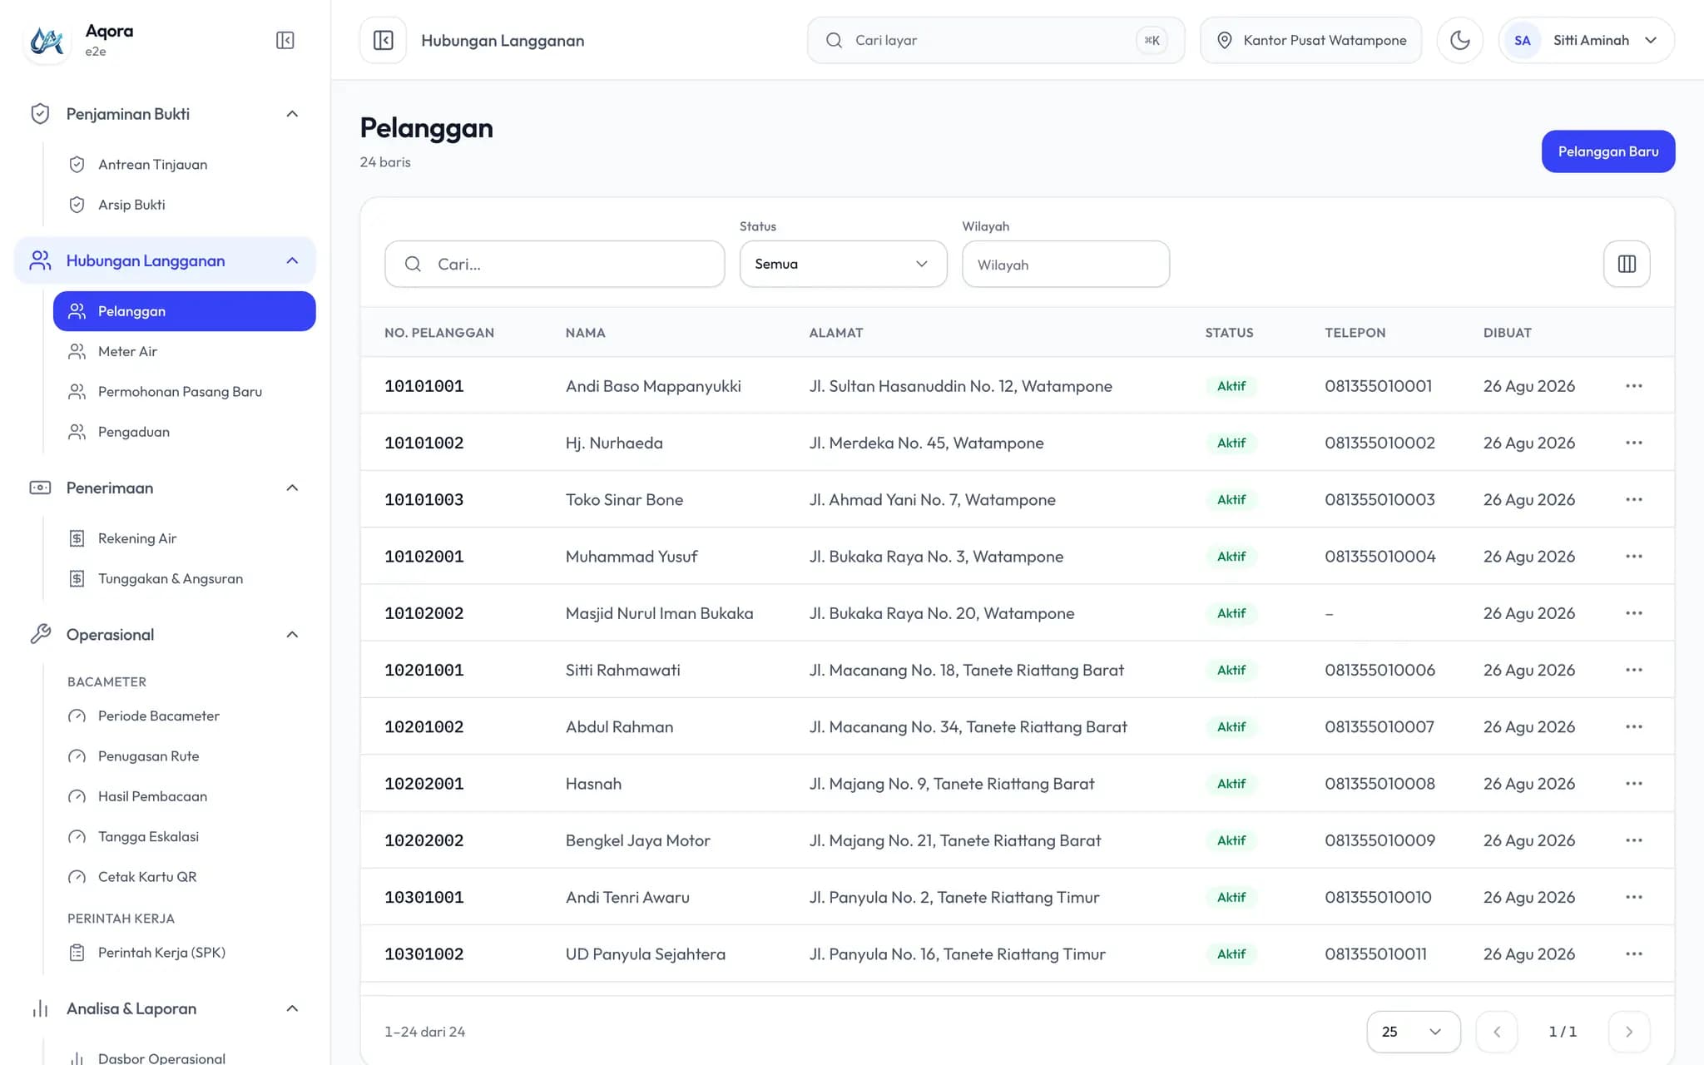Open row actions menu for Hj. Nurhaeda
Screen dimensions: 1704x1065
click(x=1633, y=443)
